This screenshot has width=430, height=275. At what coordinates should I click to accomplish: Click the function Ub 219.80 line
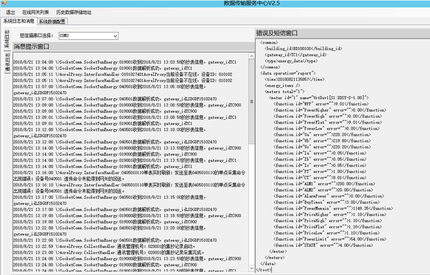click(x=322, y=141)
